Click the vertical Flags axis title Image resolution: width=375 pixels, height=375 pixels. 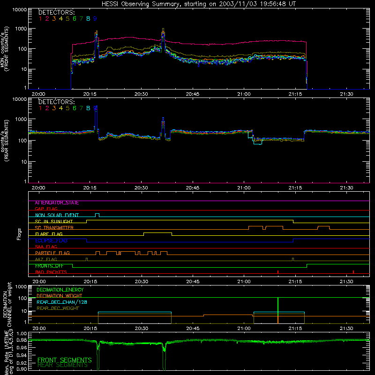19,234
